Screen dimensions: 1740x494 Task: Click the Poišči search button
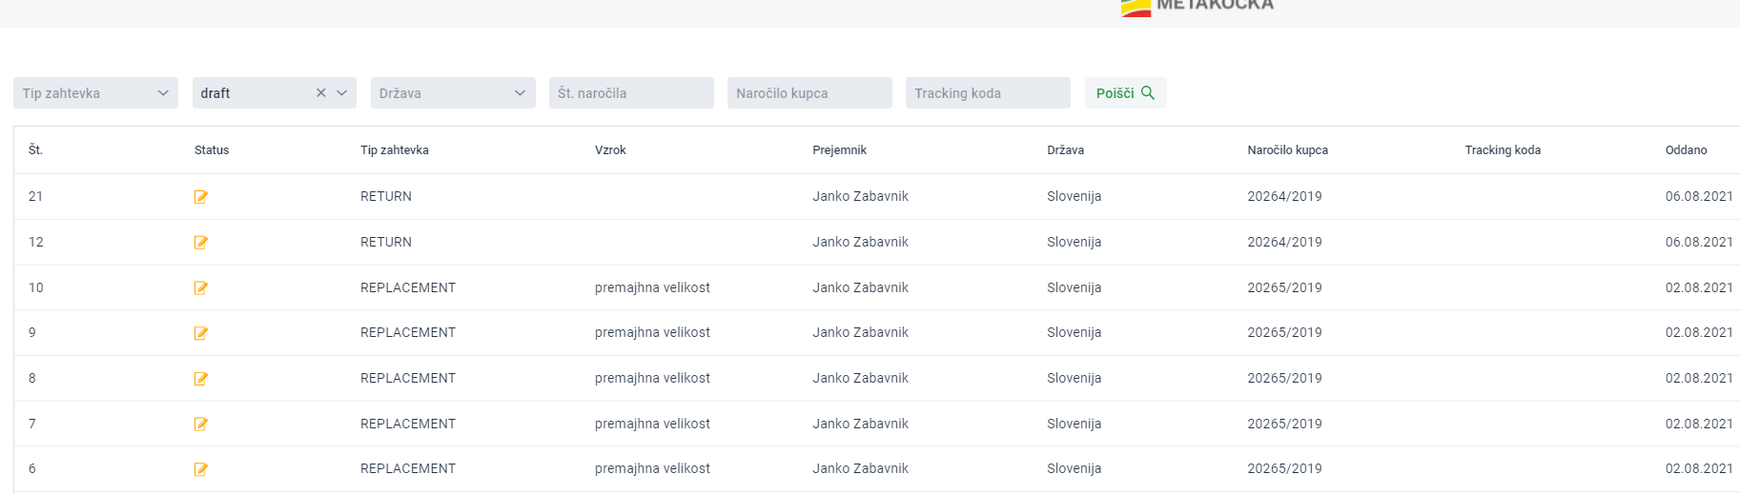(1125, 93)
